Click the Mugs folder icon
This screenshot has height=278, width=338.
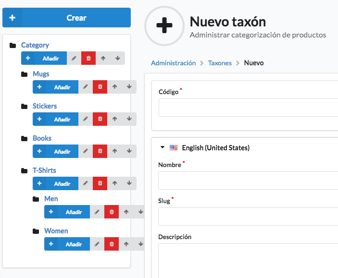[x=25, y=74]
